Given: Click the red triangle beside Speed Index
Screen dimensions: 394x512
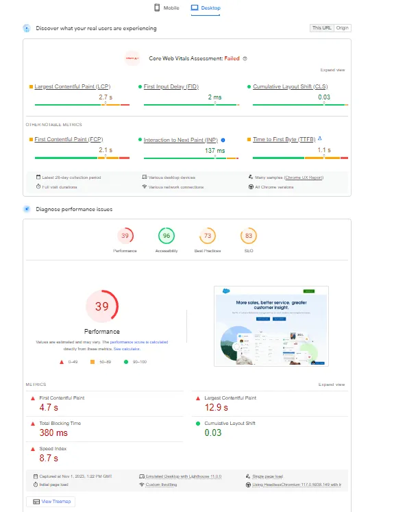Looking at the screenshot, I should 33,449.
